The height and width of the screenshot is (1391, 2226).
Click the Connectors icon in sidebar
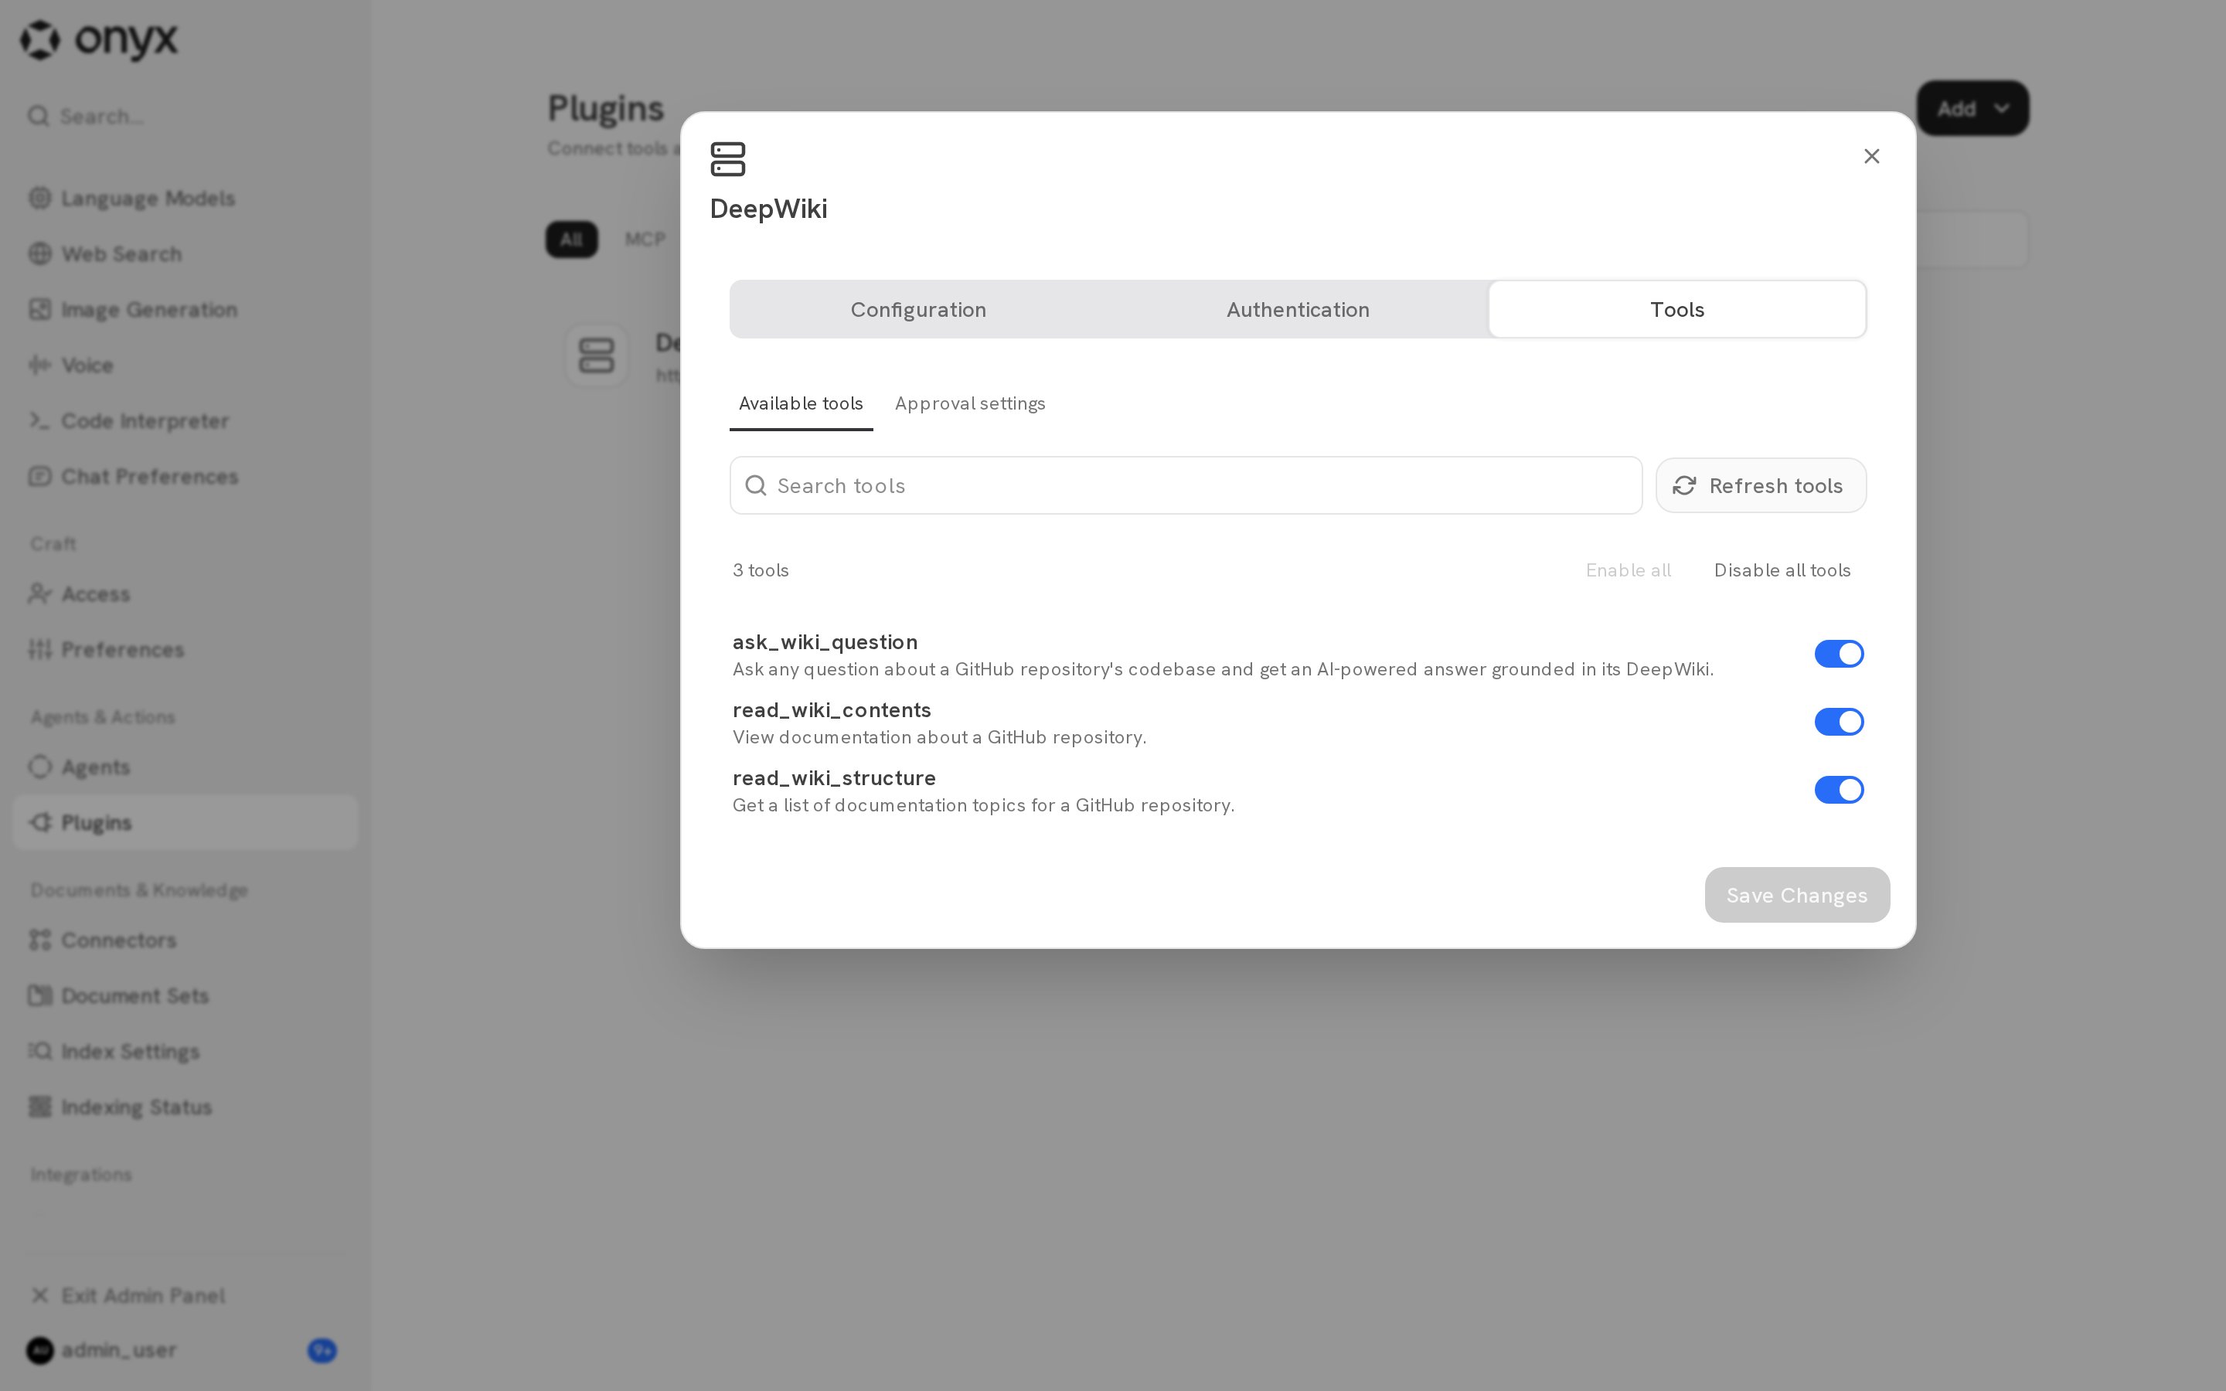pos(39,939)
